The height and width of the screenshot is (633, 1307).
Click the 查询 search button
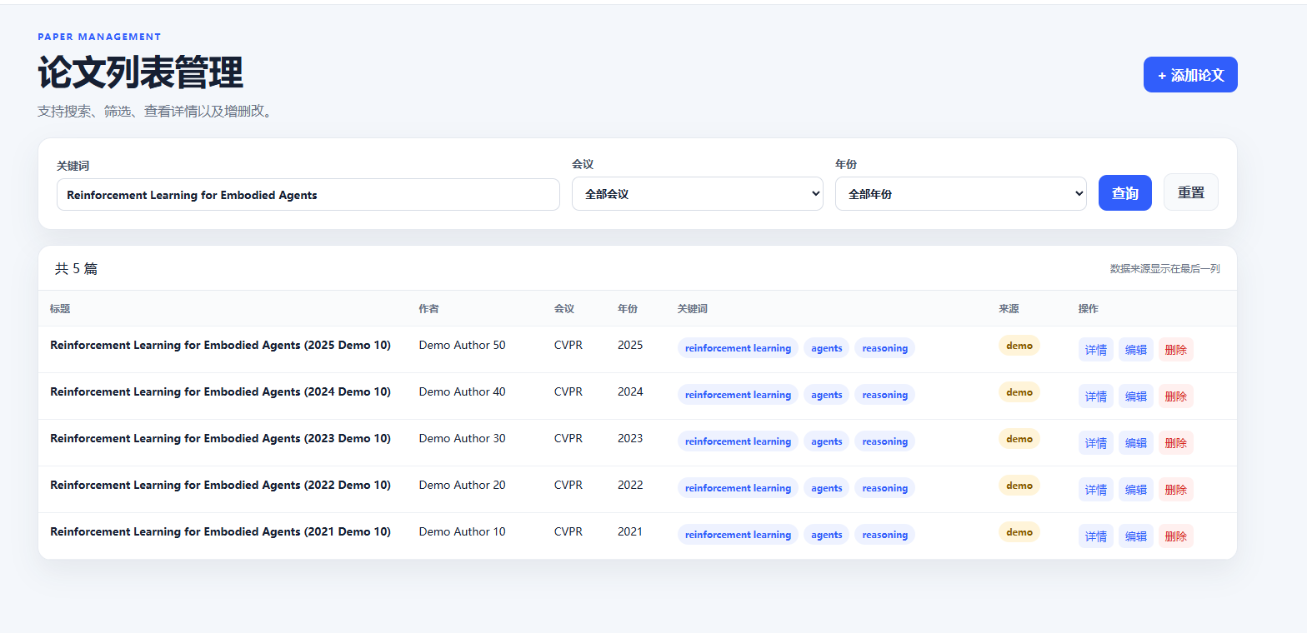tap(1125, 193)
